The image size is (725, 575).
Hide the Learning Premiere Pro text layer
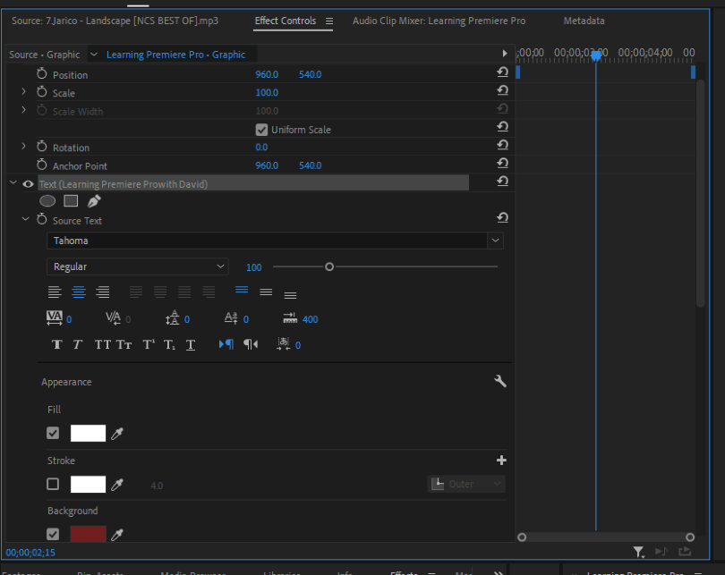click(x=27, y=183)
